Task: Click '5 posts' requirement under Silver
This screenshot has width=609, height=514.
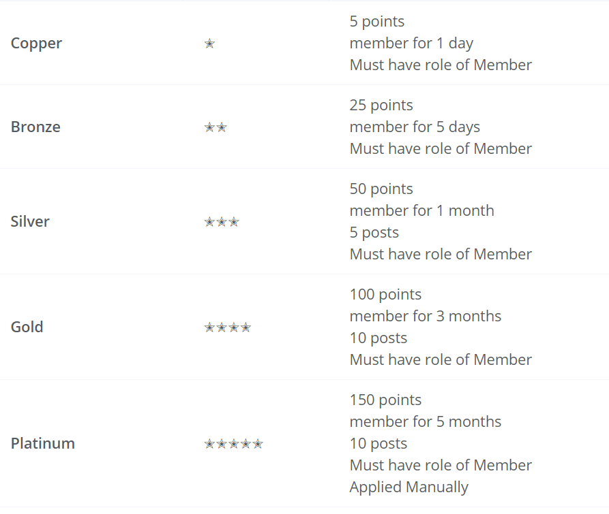Action: 374,233
